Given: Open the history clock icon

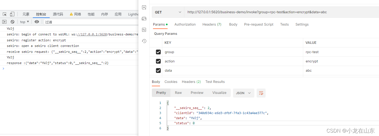Looking at the screenshot, I should [x=144, y=41].
